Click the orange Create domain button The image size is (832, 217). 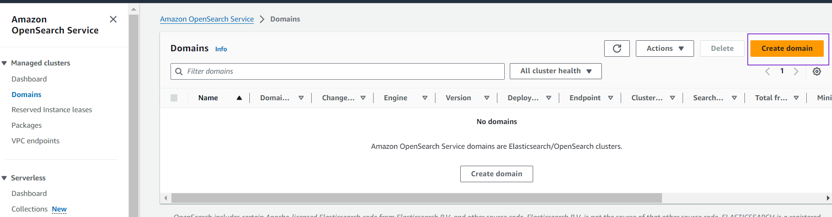[787, 49]
